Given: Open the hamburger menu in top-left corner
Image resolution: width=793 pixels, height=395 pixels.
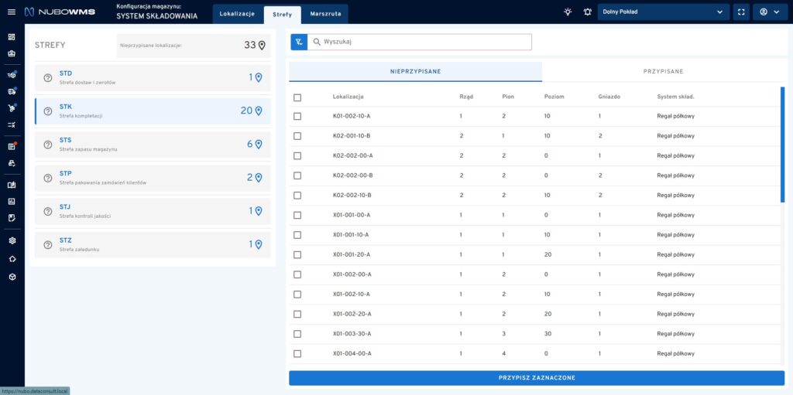Looking at the screenshot, I should click(12, 12).
